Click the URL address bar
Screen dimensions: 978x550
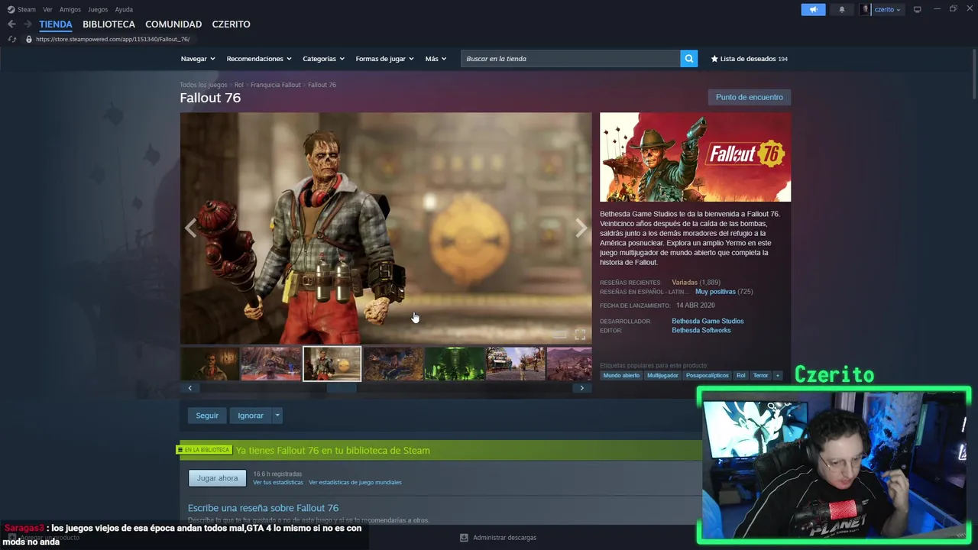pyautogui.click(x=113, y=39)
